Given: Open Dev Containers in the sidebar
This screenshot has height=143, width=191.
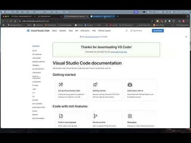Looking at the screenshot, I should tap(38, 118).
